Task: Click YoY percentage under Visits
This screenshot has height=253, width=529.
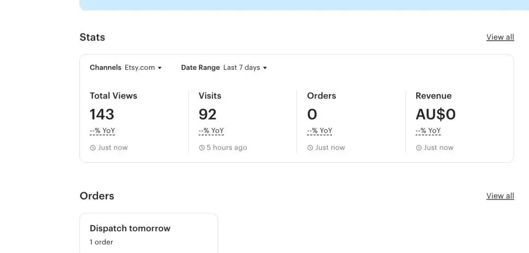Action: pyautogui.click(x=211, y=131)
